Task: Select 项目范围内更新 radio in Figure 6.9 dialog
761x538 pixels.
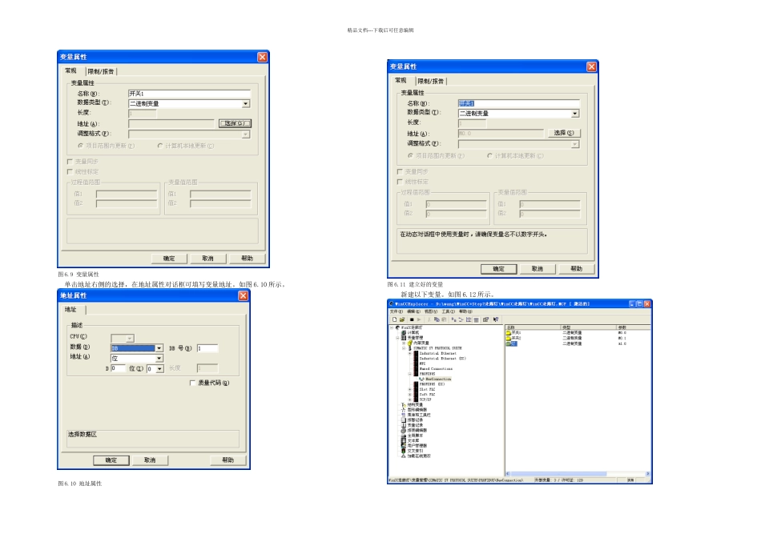Action: click(81, 146)
